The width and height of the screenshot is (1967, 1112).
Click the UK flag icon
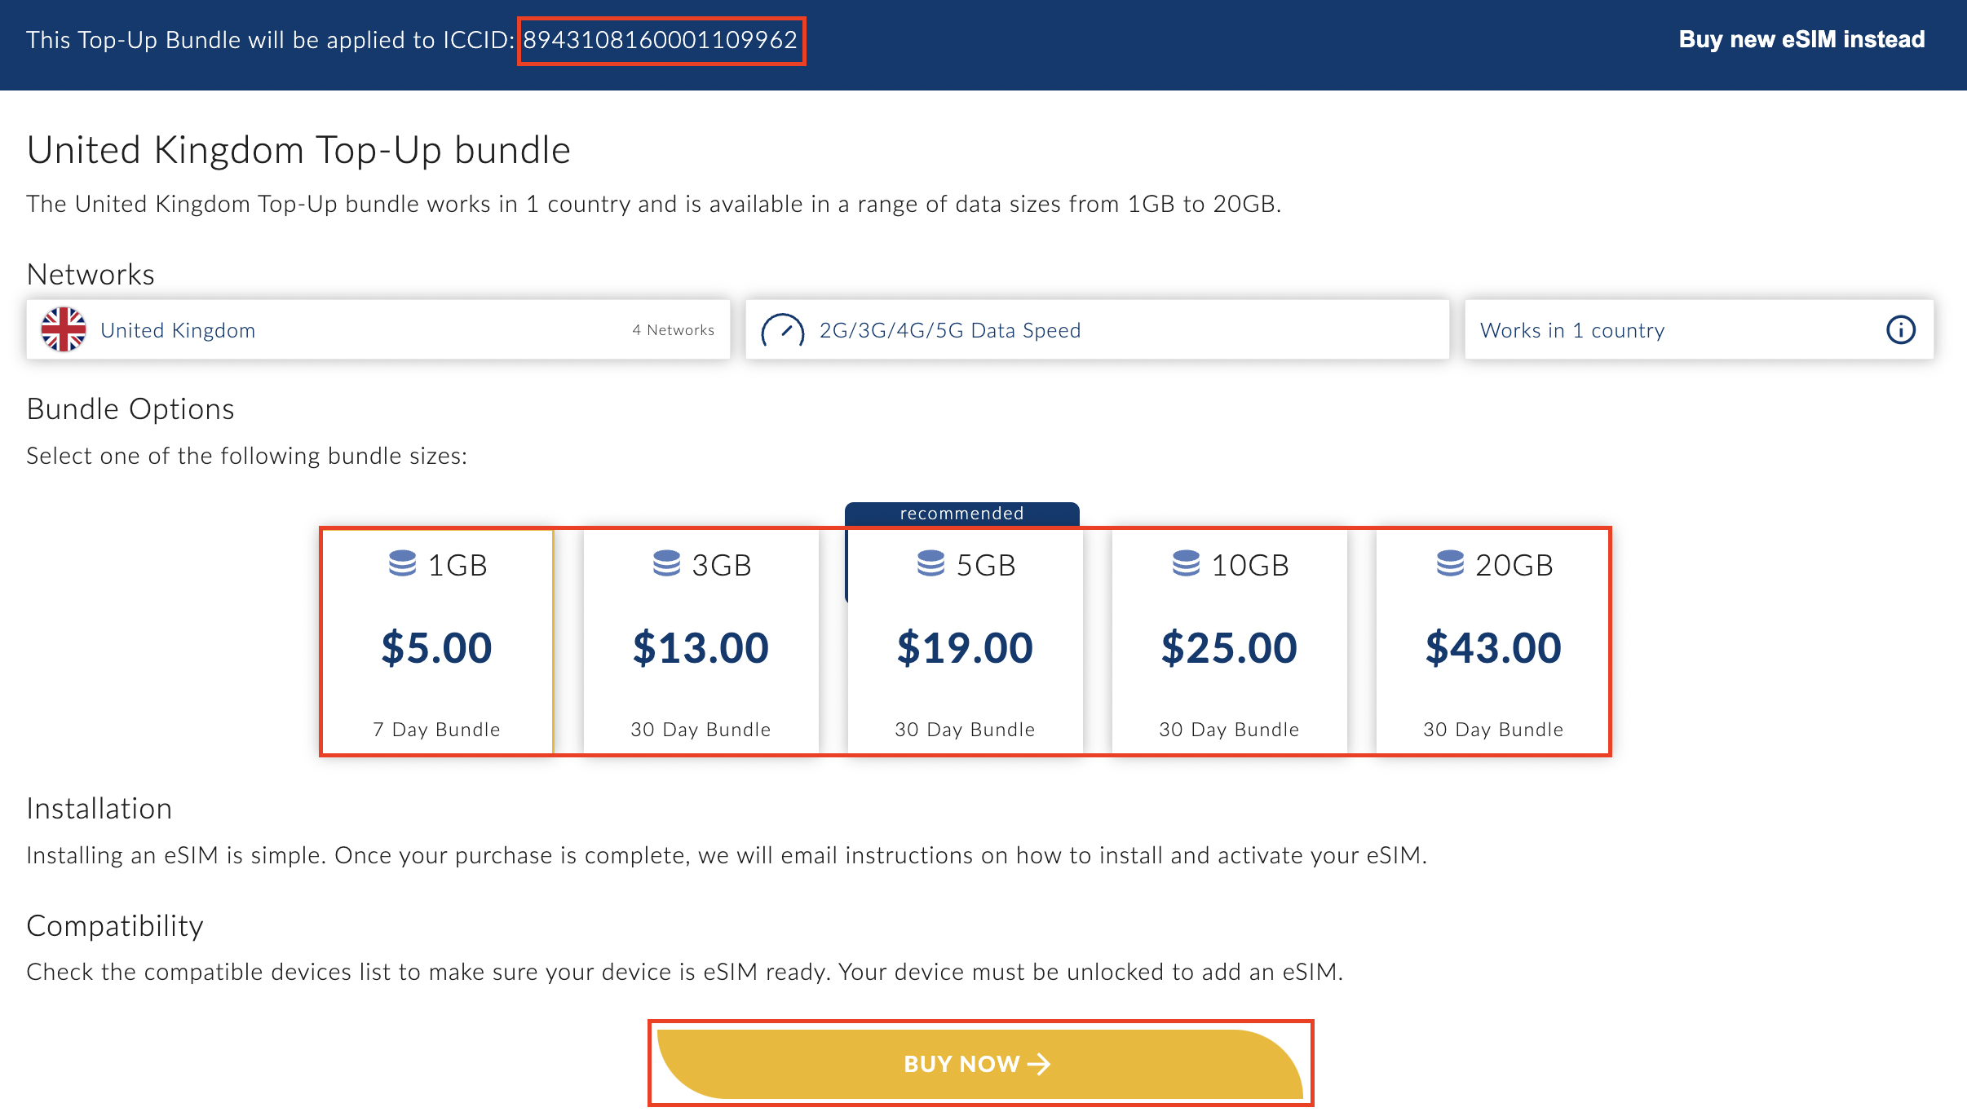pyautogui.click(x=64, y=329)
